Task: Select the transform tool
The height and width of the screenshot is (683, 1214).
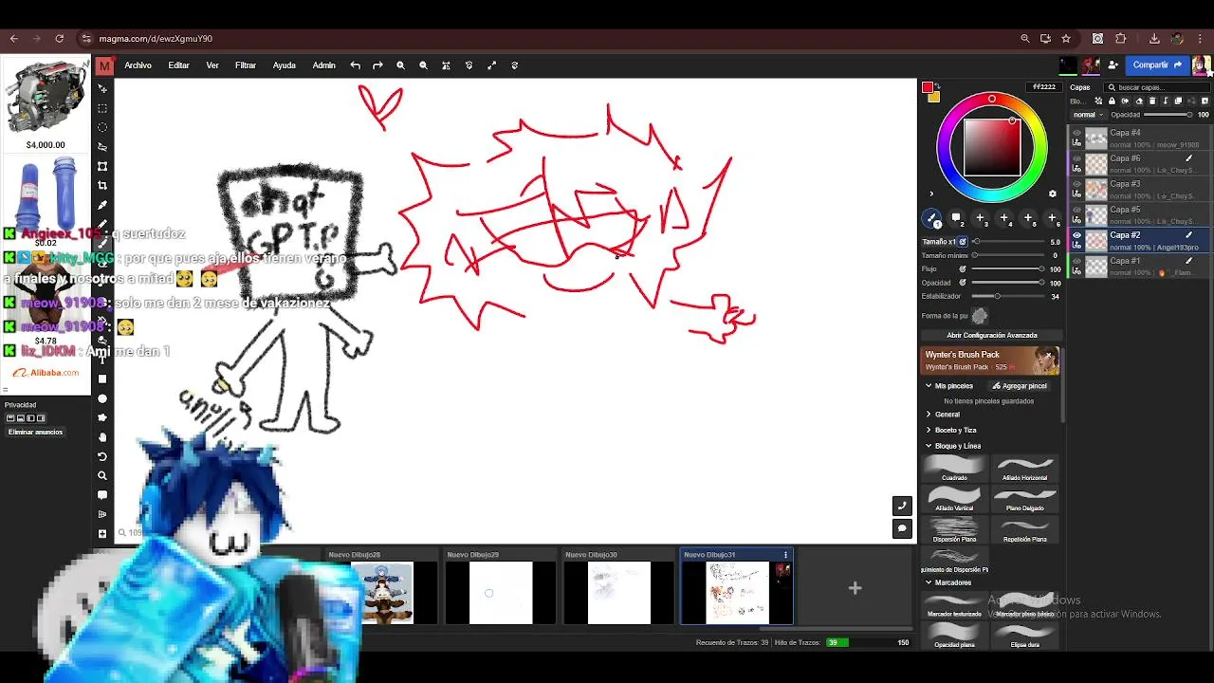Action: coord(102,166)
